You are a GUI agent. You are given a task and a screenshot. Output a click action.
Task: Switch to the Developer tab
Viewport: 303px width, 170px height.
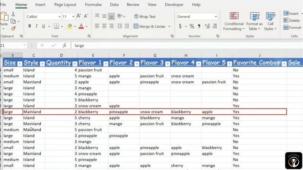tap(174, 5)
